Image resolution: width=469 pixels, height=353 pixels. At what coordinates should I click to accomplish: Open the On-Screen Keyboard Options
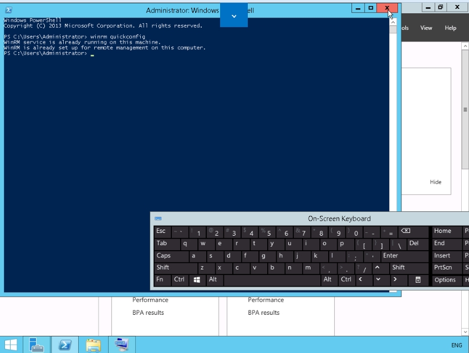tap(445, 280)
